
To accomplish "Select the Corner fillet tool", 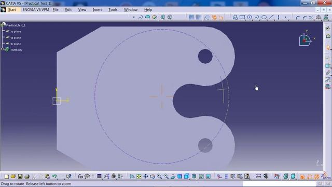I will 298,17.
